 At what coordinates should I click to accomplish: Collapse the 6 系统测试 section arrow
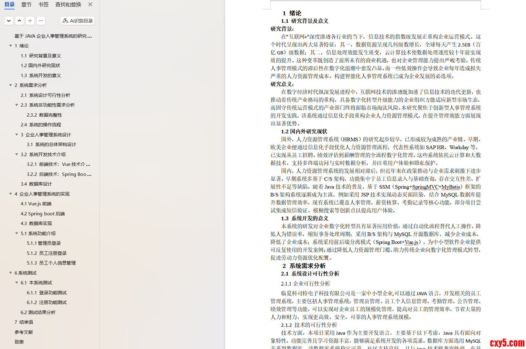click(x=11, y=273)
